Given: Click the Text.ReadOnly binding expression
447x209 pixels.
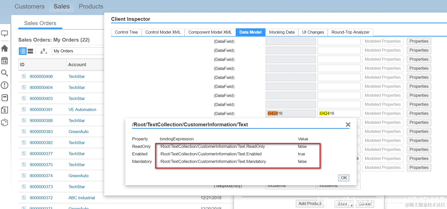Looking at the screenshot, I should (x=212, y=146).
